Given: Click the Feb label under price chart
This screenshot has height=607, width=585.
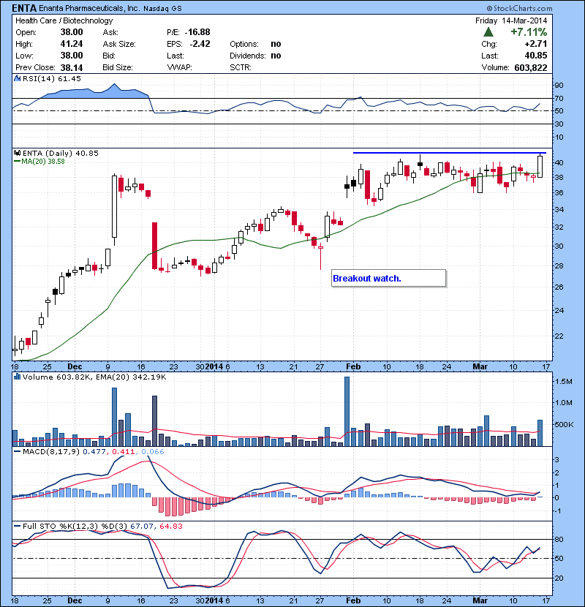Looking at the screenshot, I should (353, 366).
